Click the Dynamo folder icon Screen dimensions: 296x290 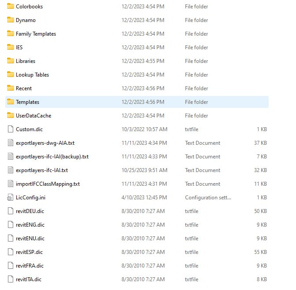11,20
